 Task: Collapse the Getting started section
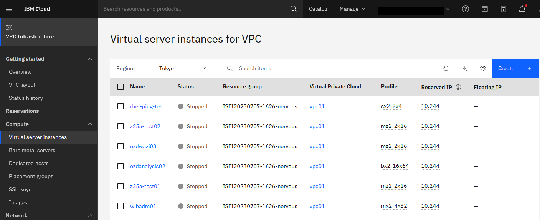tap(90, 59)
